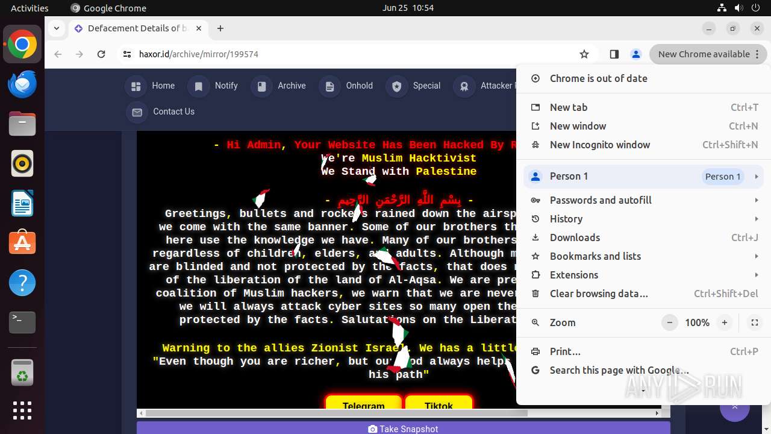Open the tab search dropdown

click(x=57, y=28)
